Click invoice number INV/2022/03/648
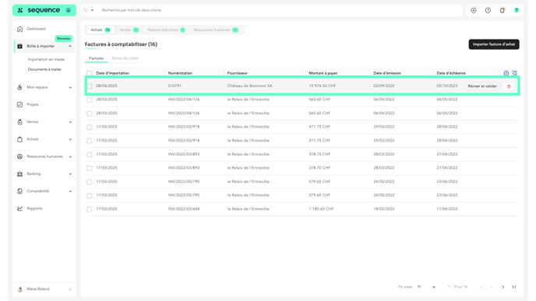 click(x=184, y=209)
